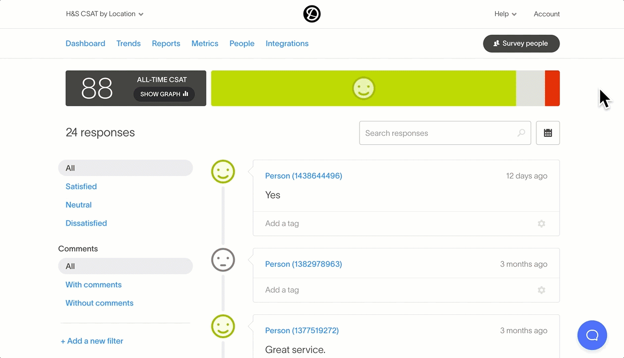Open Person (1377519272) profile link
Viewport: 624px width, 358px height.
pyautogui.click(x=302, y=331)
